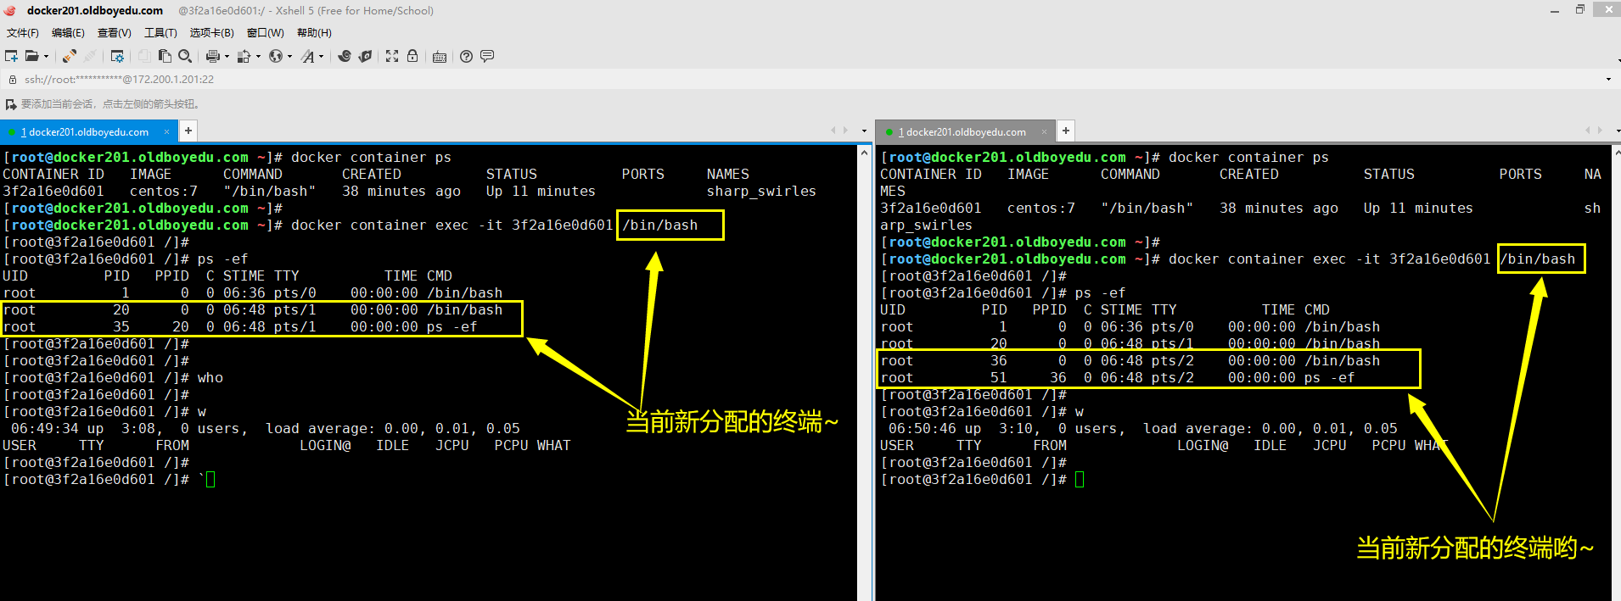
Task: Click the Help question mark icon
Action: (466, 56)
